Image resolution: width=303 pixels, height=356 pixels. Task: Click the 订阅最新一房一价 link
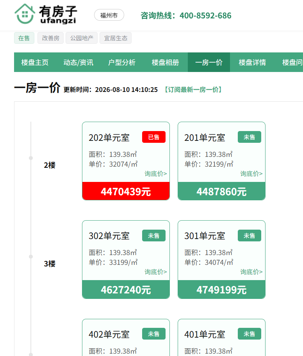(x=193, y=90)
